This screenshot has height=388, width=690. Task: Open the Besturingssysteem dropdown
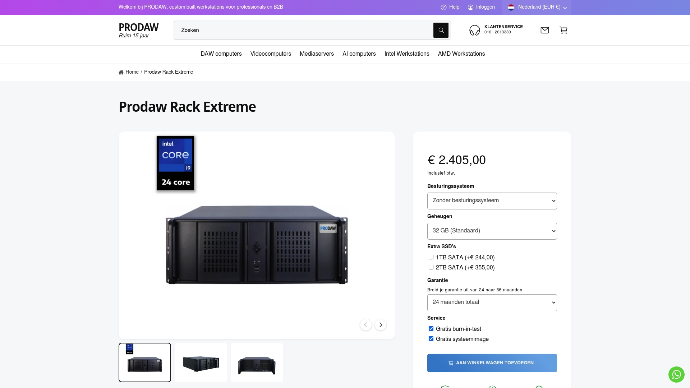[492, 201]
